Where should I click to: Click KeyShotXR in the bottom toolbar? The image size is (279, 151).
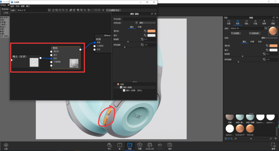[150, 146]
